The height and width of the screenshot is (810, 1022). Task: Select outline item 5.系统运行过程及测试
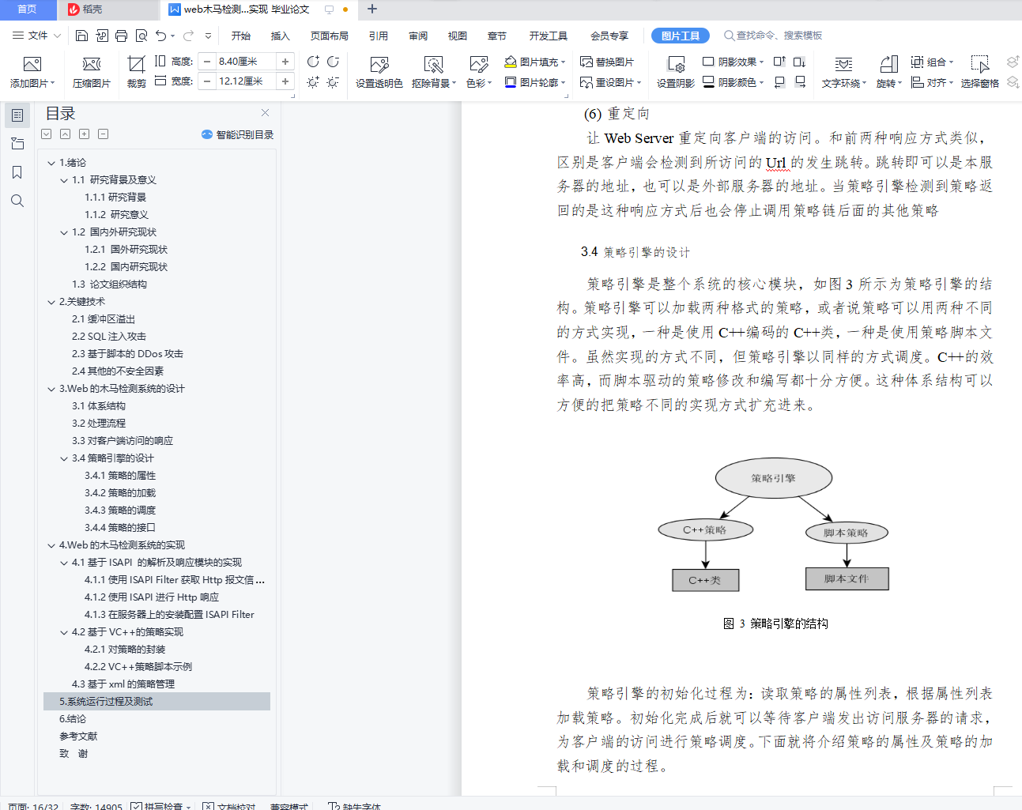[x=157, y=702]
